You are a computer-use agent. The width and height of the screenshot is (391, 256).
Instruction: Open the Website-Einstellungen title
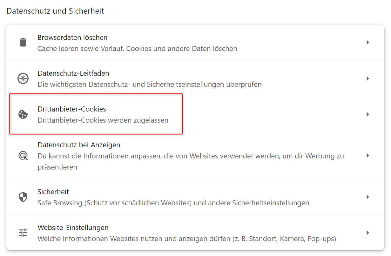[x=73, y=227]
